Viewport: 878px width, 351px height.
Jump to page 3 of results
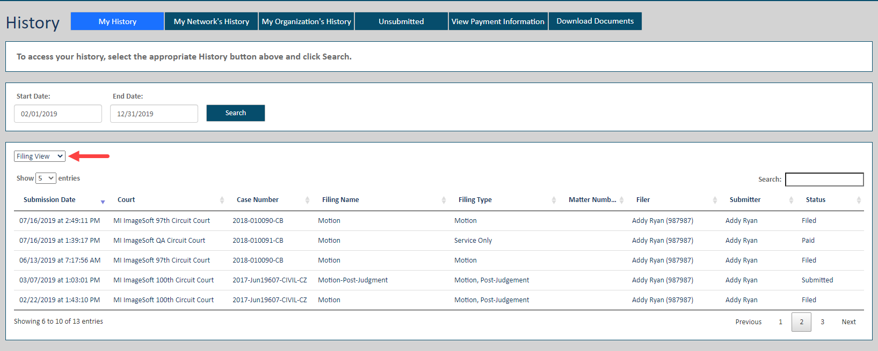click(x=822, y=322)
